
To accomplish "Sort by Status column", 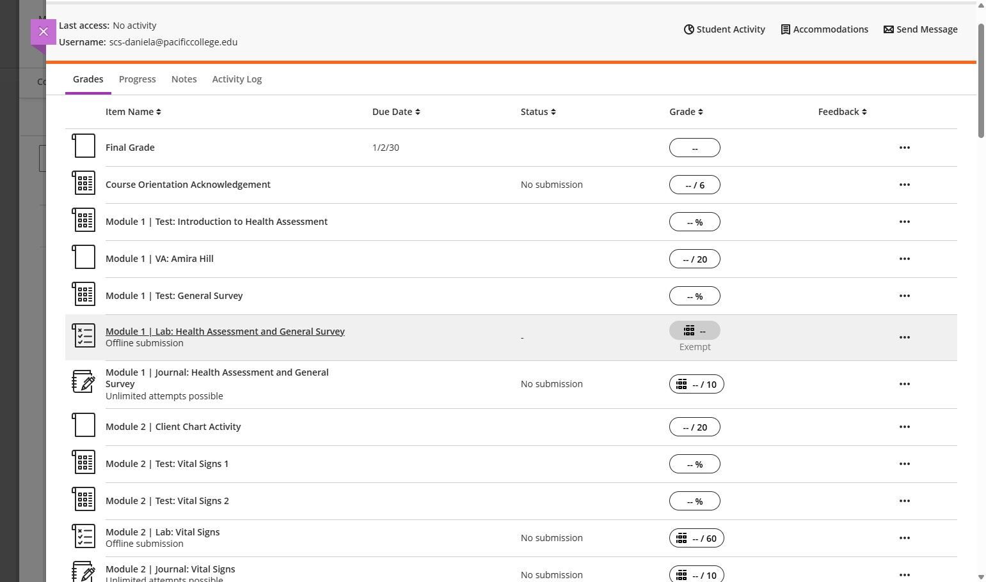I will [538, 112].
